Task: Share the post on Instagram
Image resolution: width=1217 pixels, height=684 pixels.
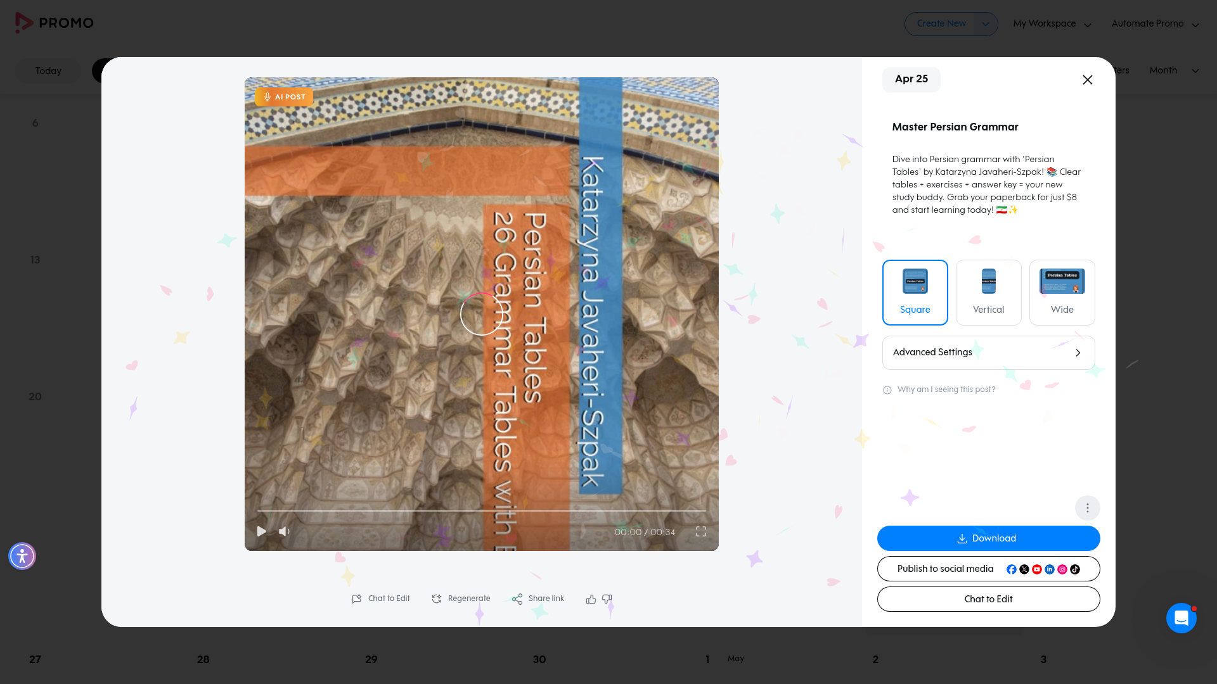Action: [x=1062, y=569]
